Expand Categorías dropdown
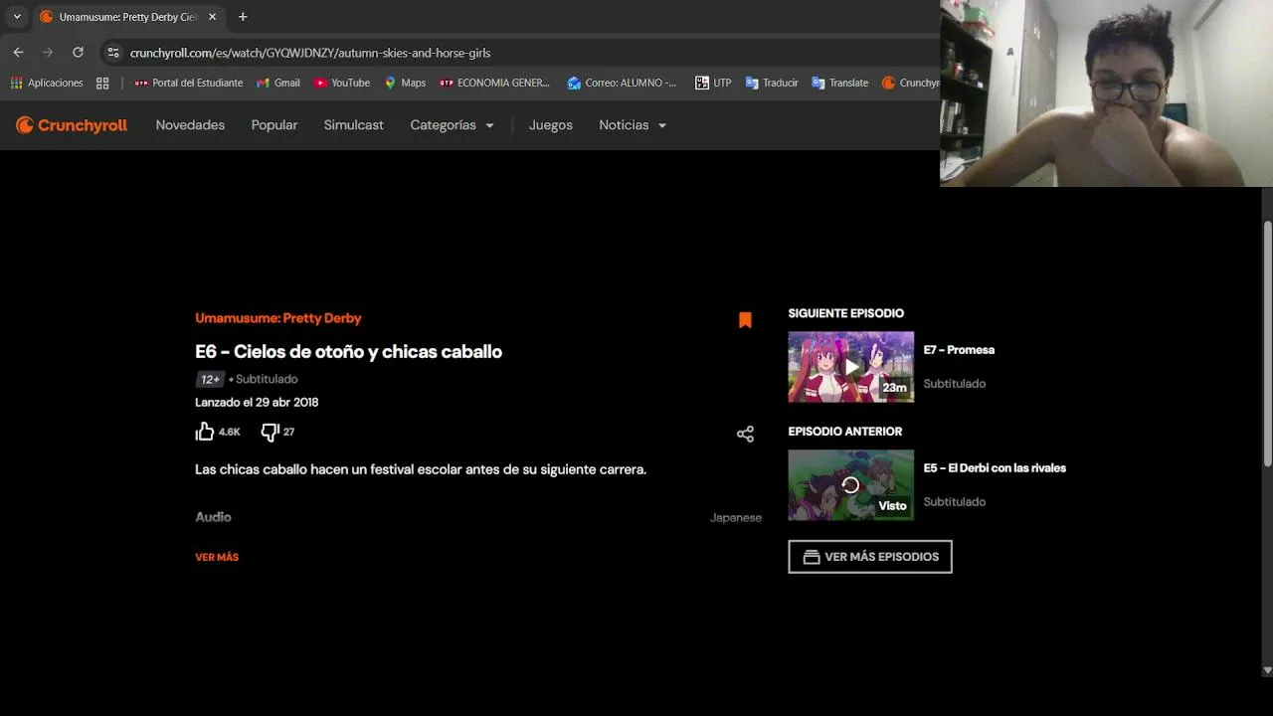Viewport: 1273px width, 716px height. [452, 125]
